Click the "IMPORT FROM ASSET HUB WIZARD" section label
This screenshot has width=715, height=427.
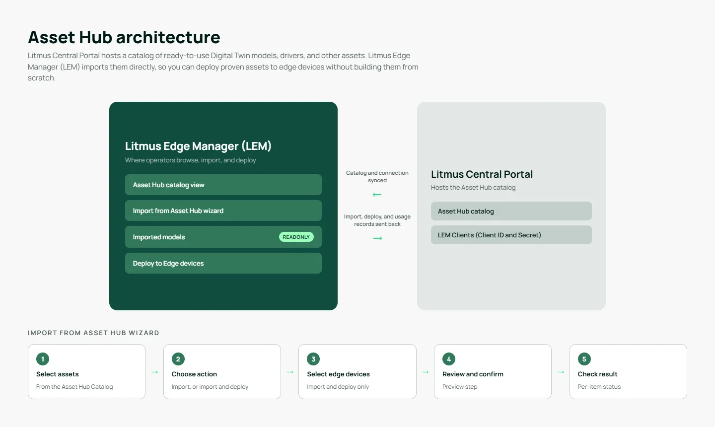tap(93, 333)
